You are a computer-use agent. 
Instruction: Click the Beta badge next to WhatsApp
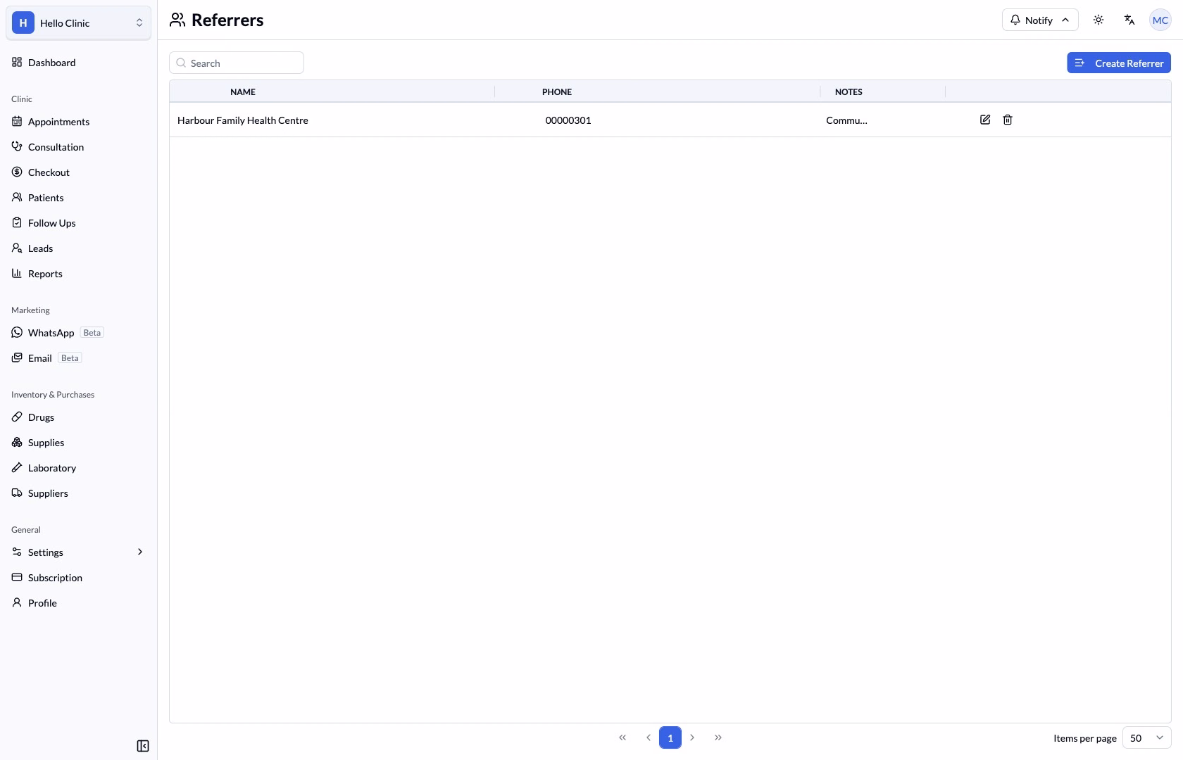(x=92, y=332)
